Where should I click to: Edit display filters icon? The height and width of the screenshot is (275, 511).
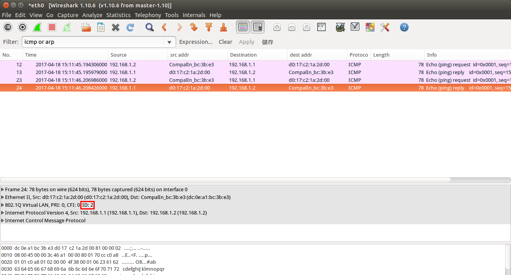click(355, 27)
